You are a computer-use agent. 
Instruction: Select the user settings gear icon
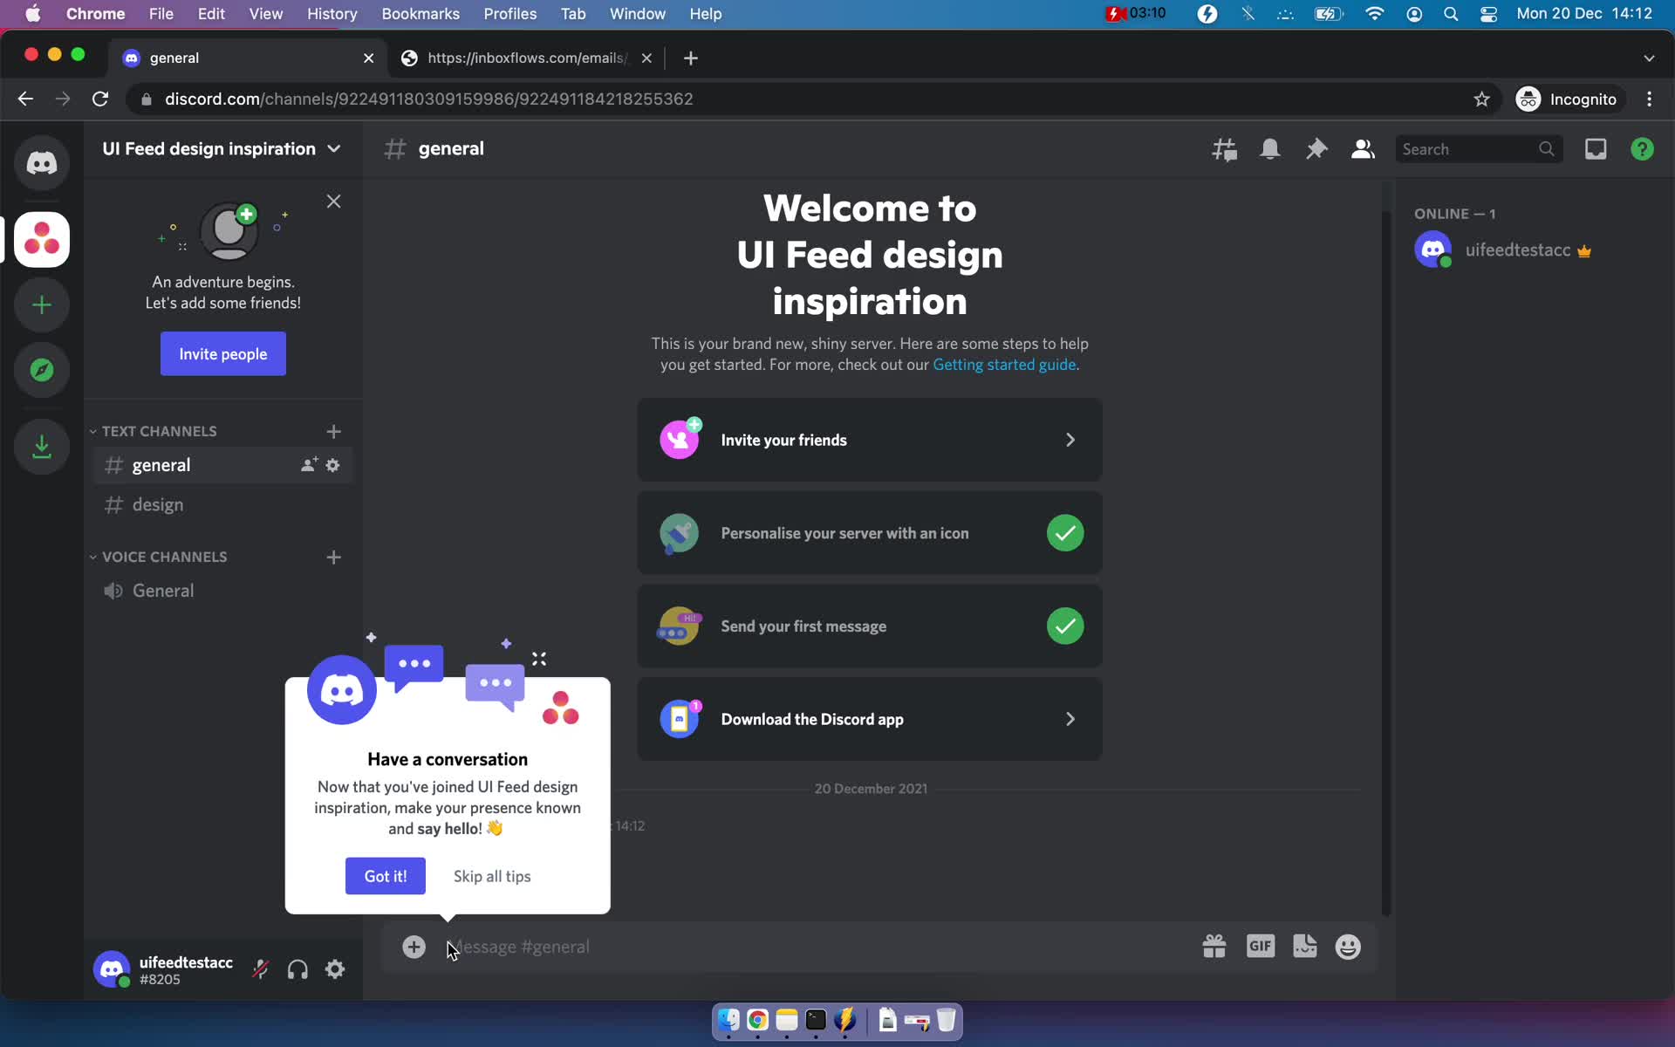point(335,970)
